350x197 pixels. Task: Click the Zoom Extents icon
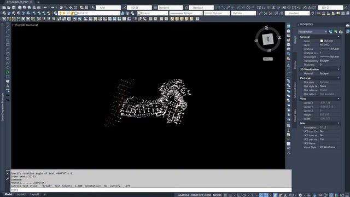[76, 8]
